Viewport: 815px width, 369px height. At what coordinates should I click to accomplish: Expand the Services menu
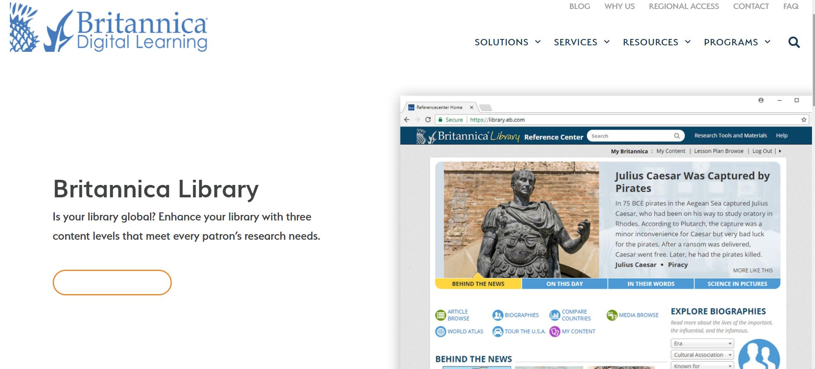pyautogui.click(x=582, y=42)
